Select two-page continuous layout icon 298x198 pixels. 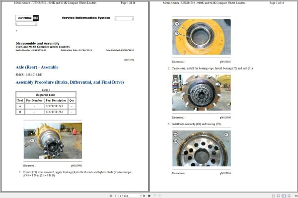click(x=289, y=196)
